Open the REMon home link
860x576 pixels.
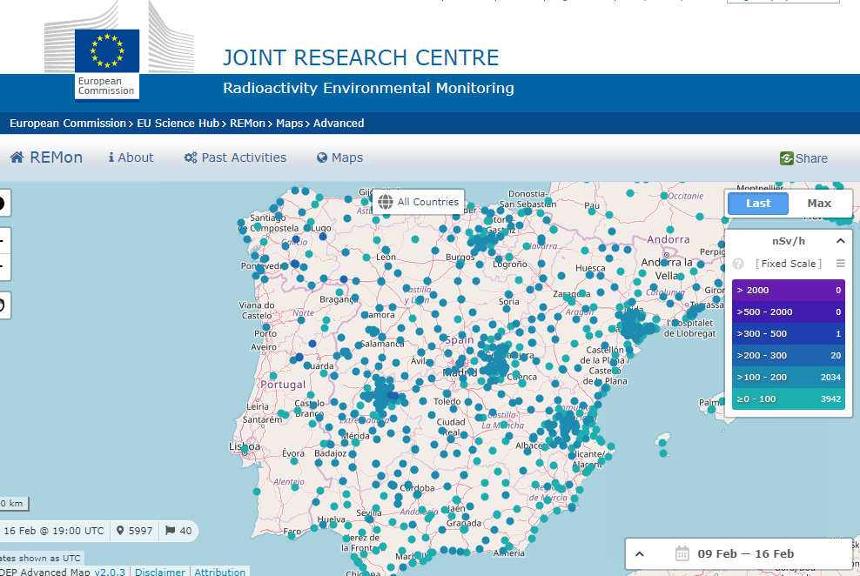(x=47, y=157)
